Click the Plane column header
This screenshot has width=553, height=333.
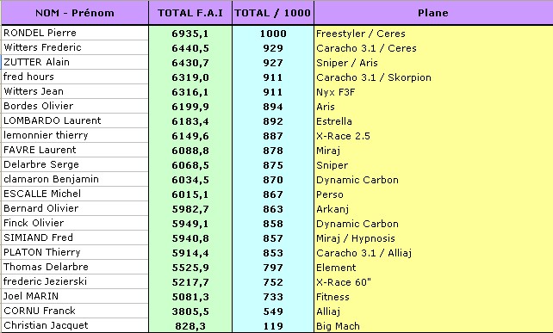(x=433, y=13)
